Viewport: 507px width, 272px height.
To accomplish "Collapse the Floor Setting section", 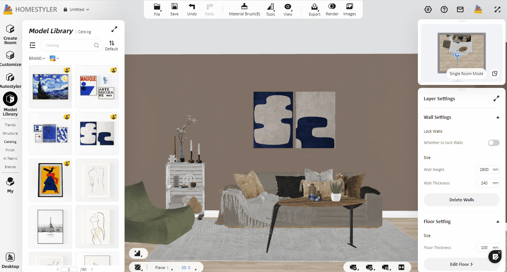I will pos(498,222).
